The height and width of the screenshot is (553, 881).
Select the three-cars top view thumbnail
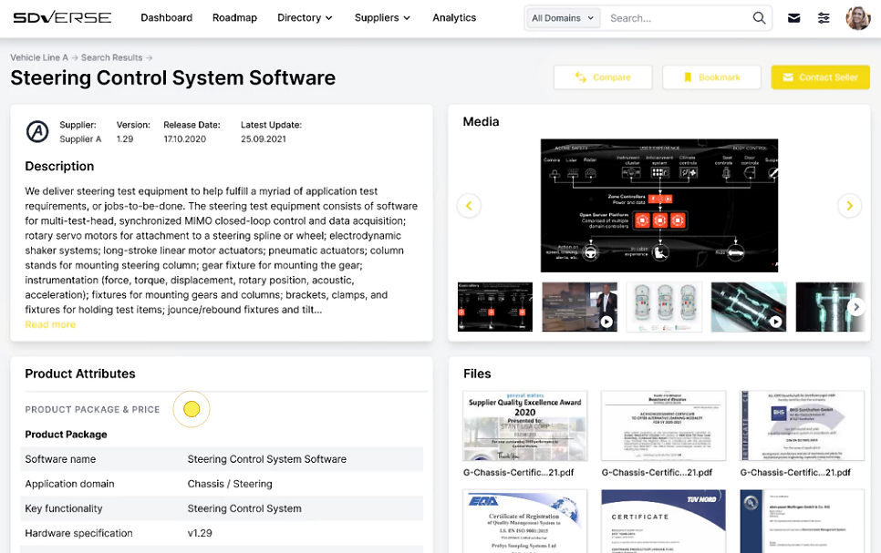point(664,306)
